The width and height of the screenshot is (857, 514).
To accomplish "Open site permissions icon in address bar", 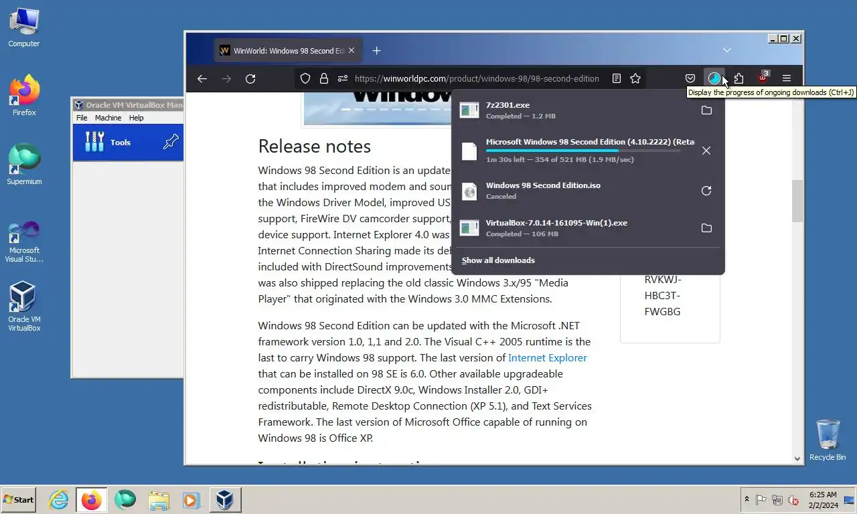I will tap(343, 78).
